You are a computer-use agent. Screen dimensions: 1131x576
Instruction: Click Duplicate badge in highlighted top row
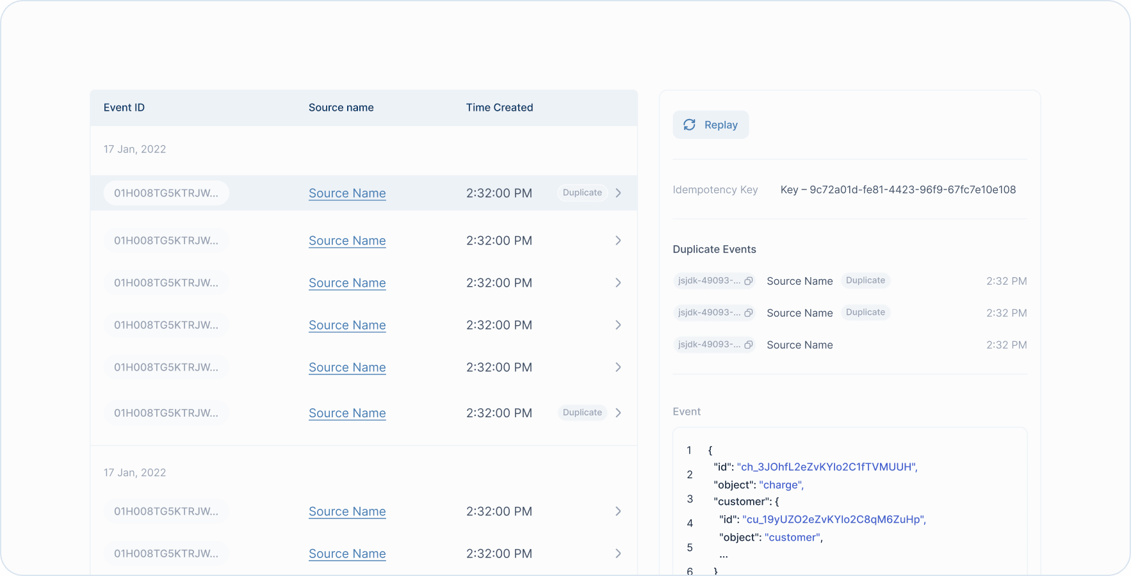coord(582,193)
